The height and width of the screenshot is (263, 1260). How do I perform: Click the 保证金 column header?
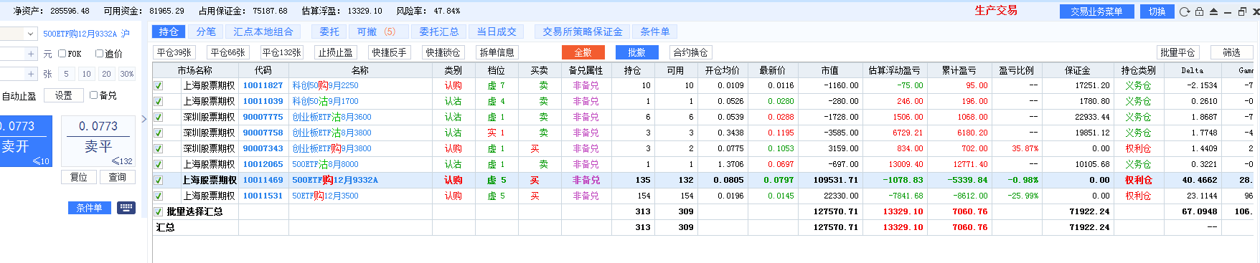[x=1077, y=70]
